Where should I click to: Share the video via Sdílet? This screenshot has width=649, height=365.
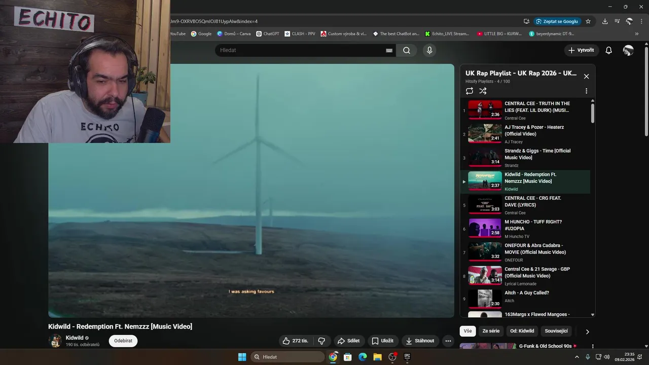click(x=349, y=341)
